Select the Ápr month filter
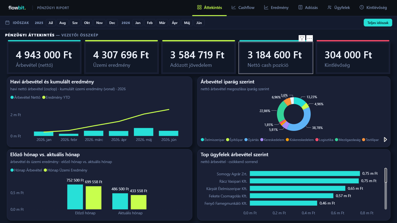This screenshot has height=223, width=397. tap(175, 23)
